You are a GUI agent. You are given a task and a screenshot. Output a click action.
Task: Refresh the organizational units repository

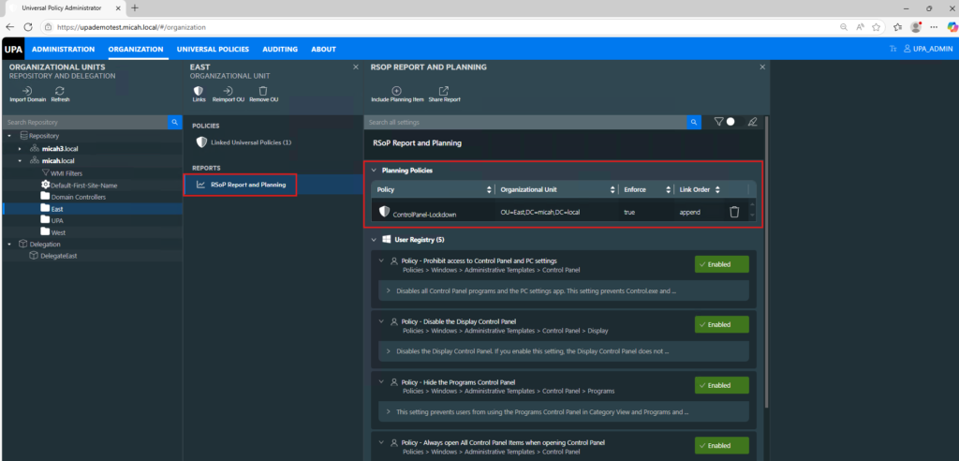[x=60, y=90]
